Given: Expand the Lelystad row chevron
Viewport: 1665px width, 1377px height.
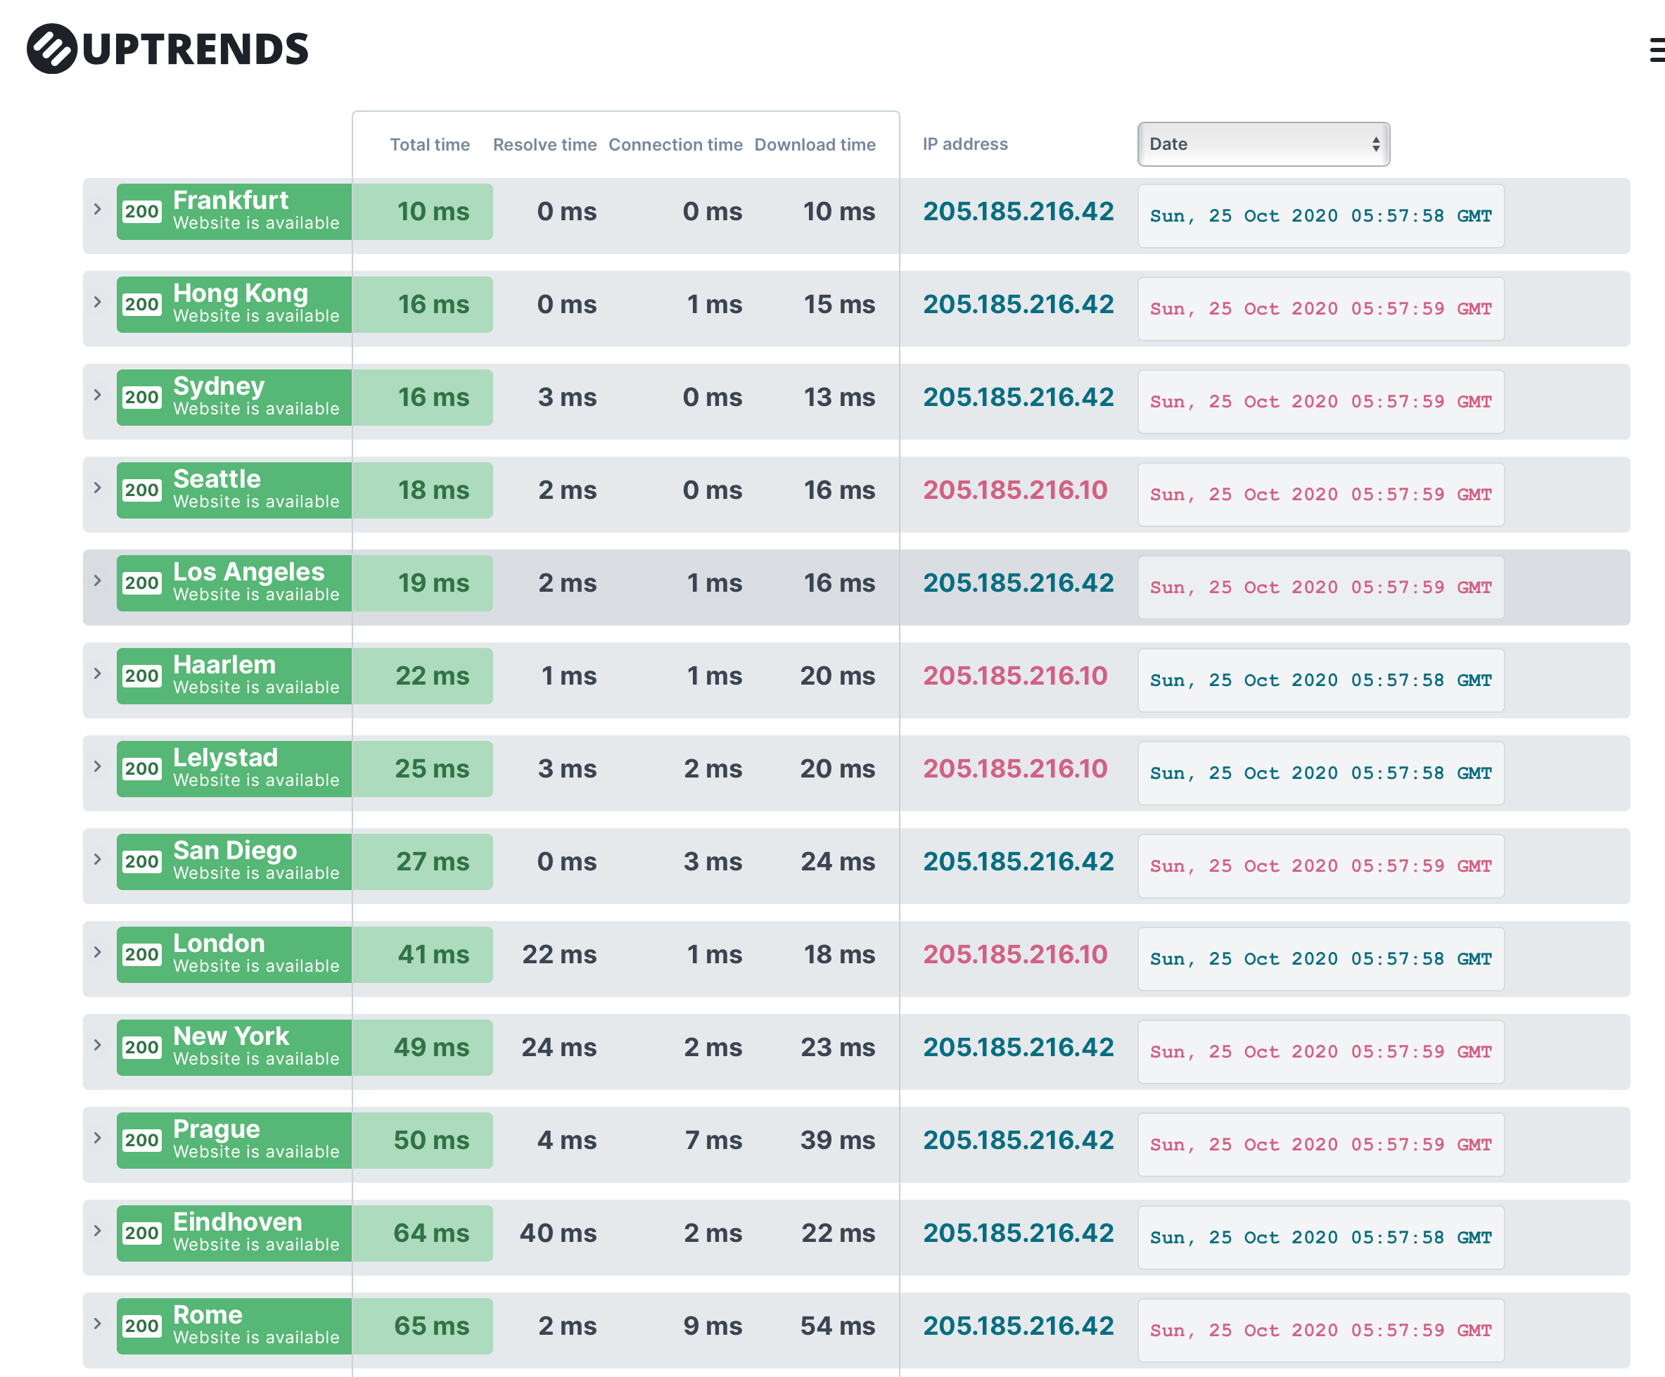Looking at the screenshot, I should pos(98,766).
